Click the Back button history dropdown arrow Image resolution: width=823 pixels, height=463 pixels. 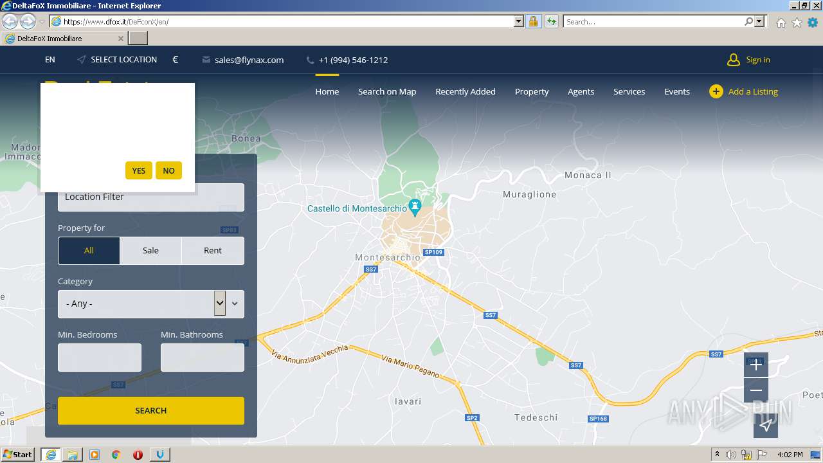click(42, 22)
